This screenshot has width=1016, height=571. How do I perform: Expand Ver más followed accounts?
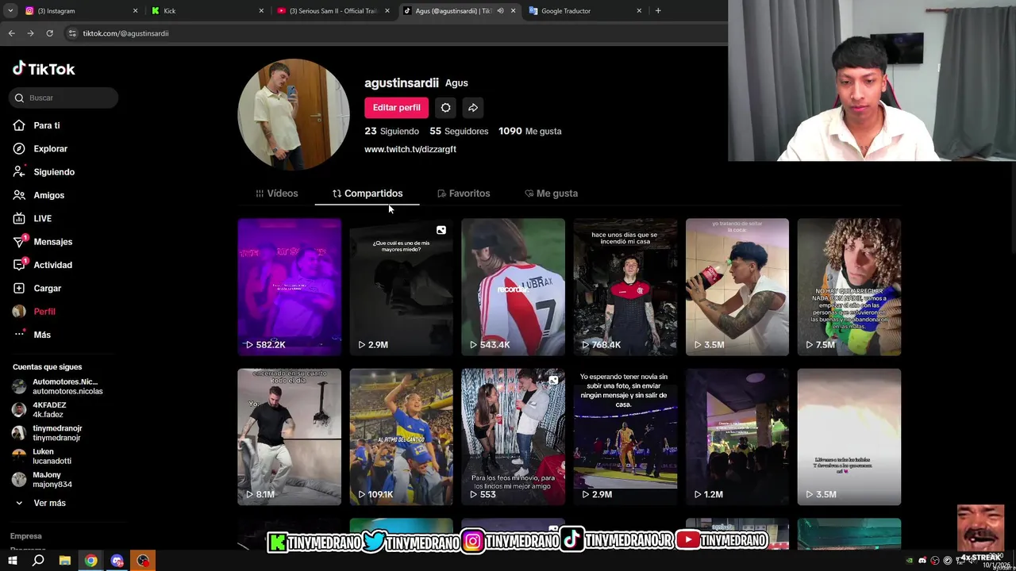pos(40,503)
